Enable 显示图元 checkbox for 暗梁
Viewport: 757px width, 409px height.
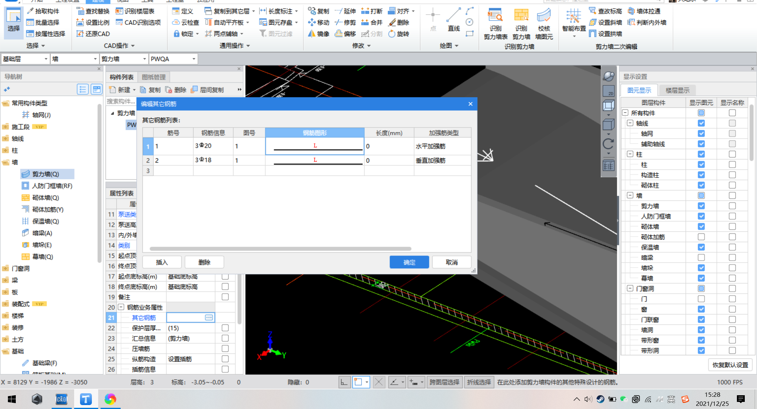tap(701, 257)
